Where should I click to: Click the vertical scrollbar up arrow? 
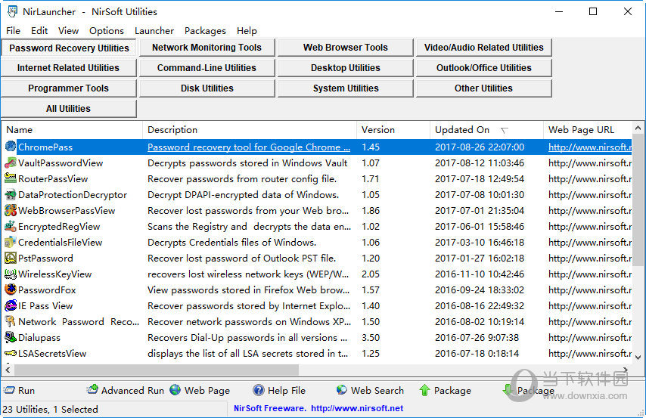click(x=638, y=128)
